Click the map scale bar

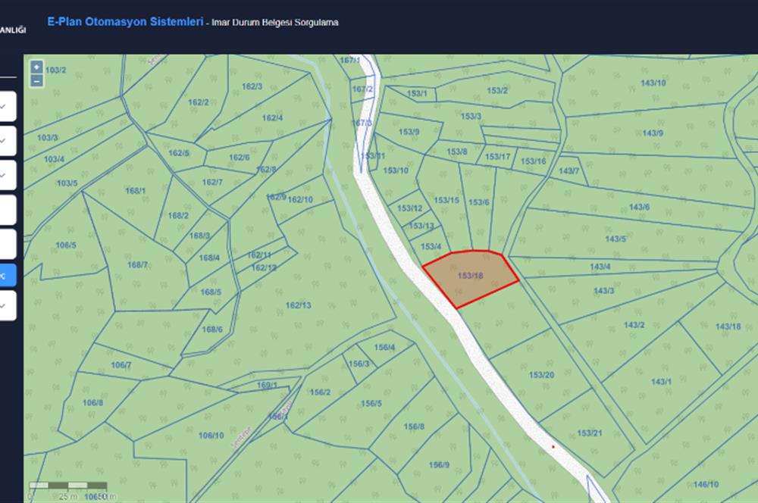(68, 485)
